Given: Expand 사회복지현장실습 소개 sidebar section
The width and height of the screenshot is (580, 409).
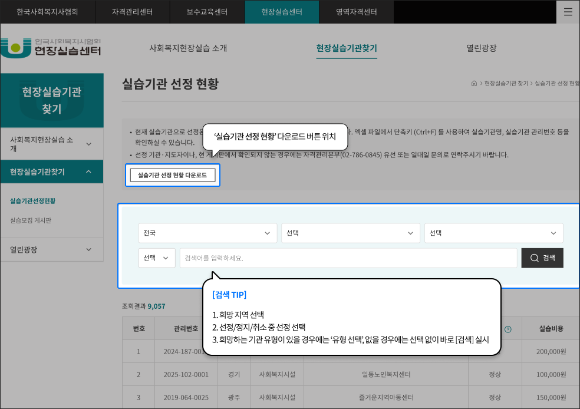Looking at the screenshot, I should click(x=51, y=144).
